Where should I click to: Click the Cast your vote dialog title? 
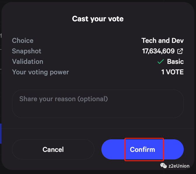pyautogui.click(x=98, y=19)
